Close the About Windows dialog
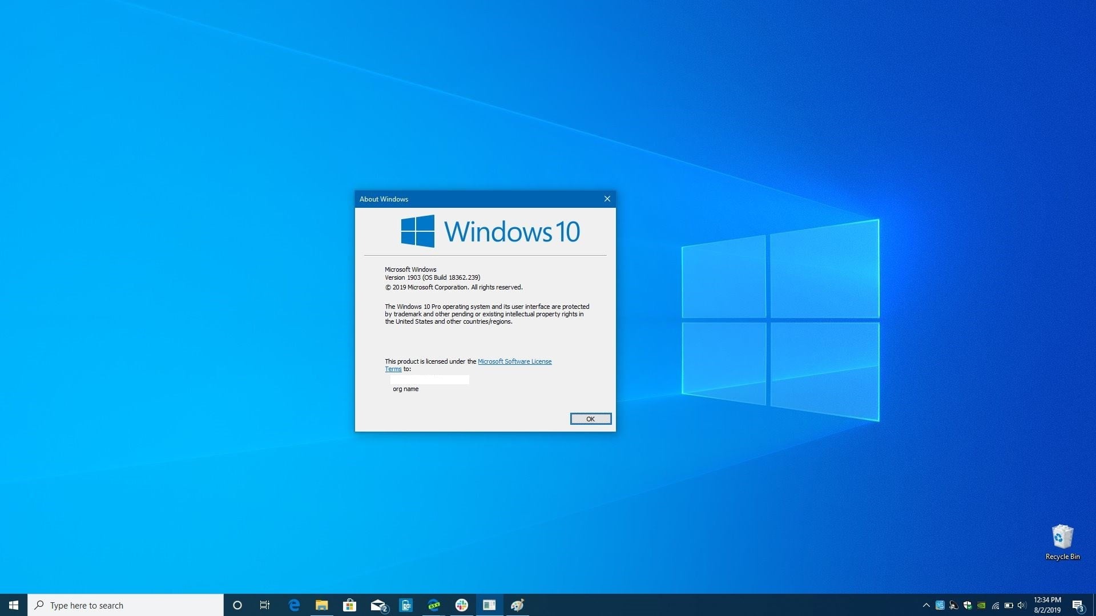 coord(607,199)
